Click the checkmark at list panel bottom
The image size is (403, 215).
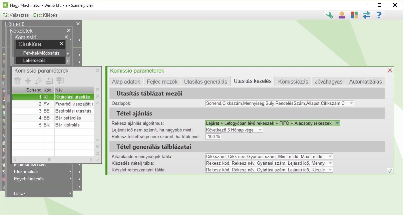point(98,160)
